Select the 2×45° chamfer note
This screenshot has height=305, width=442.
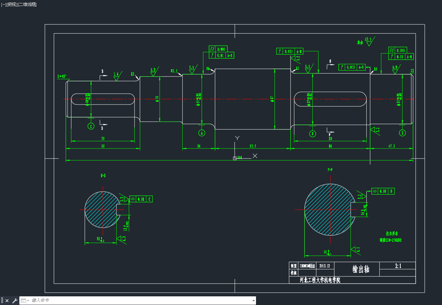62,76
